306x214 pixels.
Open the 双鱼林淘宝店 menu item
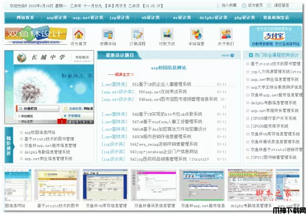276,17
